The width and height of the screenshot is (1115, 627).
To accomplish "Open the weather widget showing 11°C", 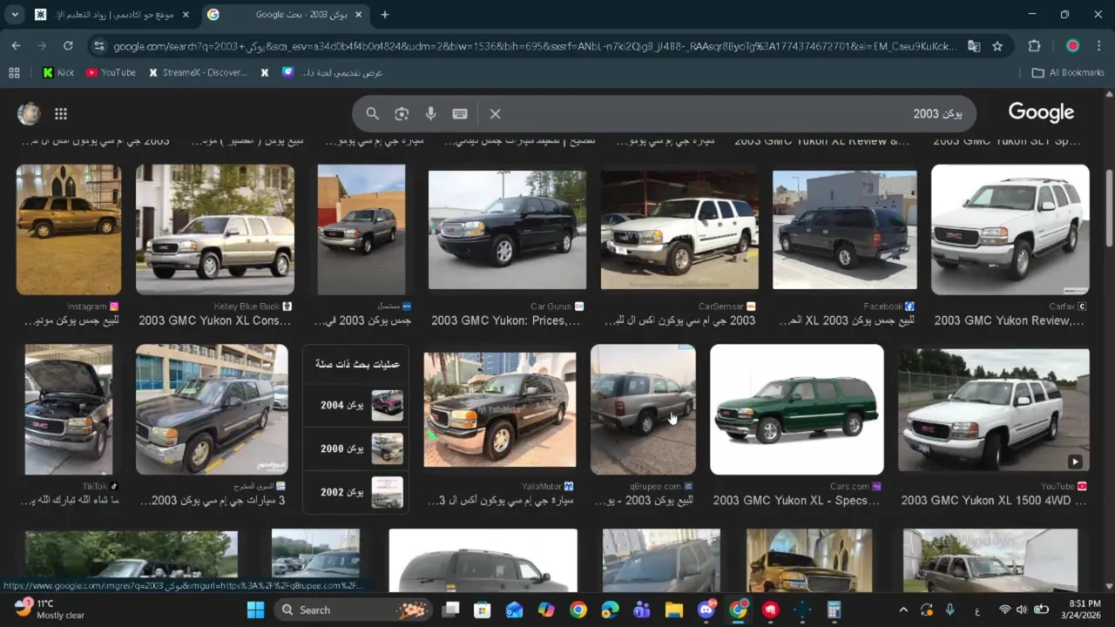I will point(51,609).
